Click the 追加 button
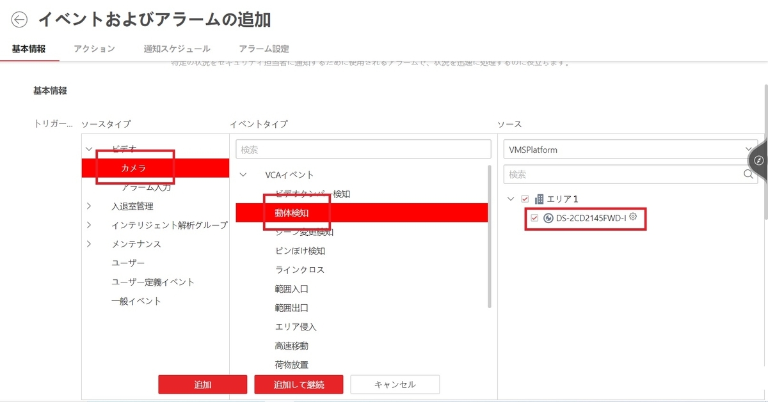Image resolution: width=768 pixels, height=402 pixels. [x=202, y=384]
